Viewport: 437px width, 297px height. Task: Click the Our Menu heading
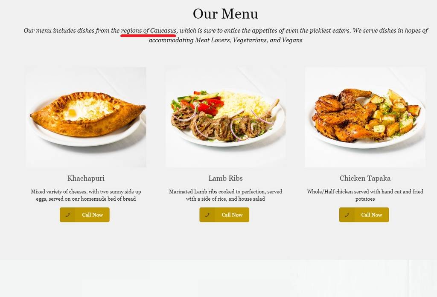click(x=225, y=14)
